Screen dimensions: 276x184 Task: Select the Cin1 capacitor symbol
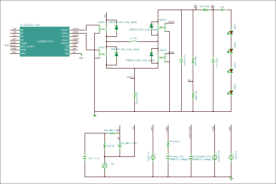[x=85, y=157]
